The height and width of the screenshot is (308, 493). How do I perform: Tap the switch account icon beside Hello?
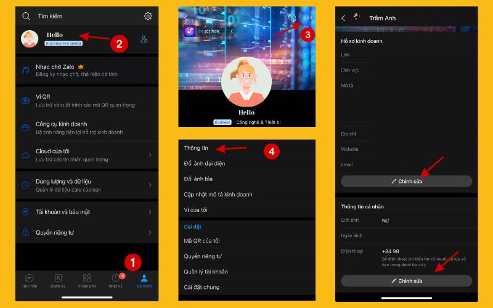coord(144,39)
